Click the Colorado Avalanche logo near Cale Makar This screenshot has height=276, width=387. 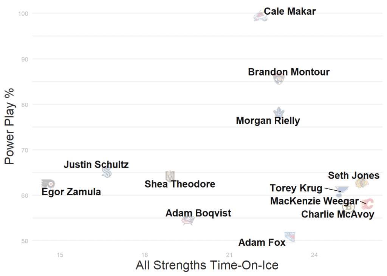[x=260, y=16]
